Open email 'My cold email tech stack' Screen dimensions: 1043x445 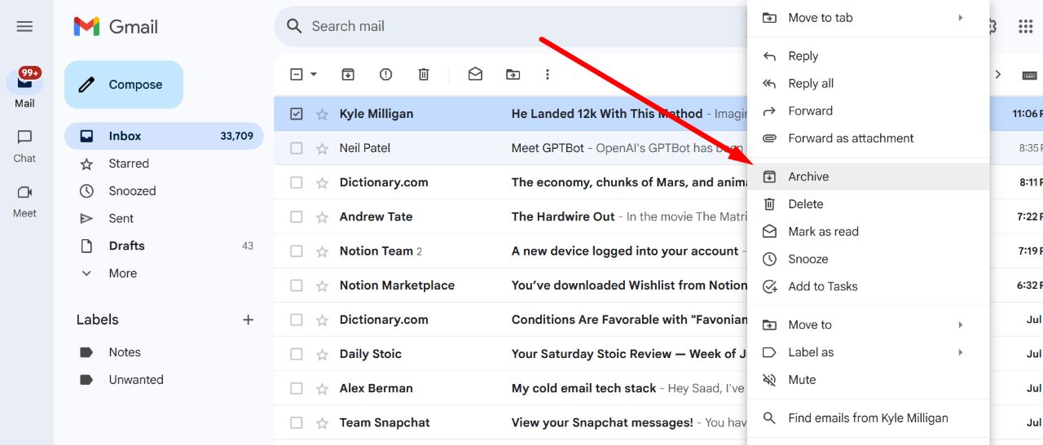[583, 388]
